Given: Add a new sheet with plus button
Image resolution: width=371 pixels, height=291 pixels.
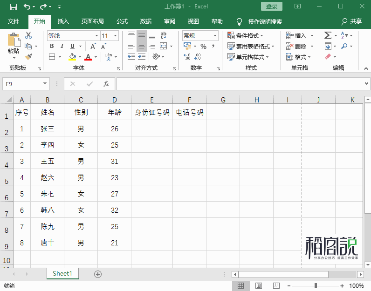Looking at the screenshot, I should 98,274.
